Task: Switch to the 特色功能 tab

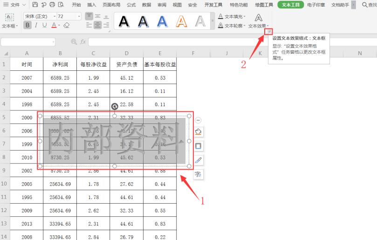Action: [x=239, y=5]
